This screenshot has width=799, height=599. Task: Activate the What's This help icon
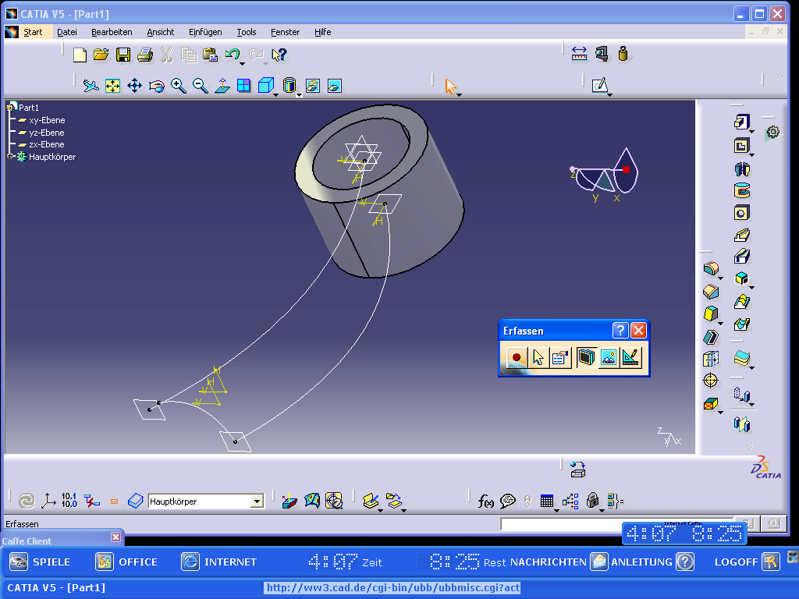tap(279, 55)
